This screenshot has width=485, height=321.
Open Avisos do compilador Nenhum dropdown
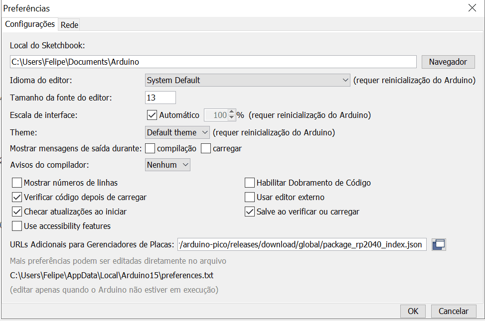tap(167, 165)
